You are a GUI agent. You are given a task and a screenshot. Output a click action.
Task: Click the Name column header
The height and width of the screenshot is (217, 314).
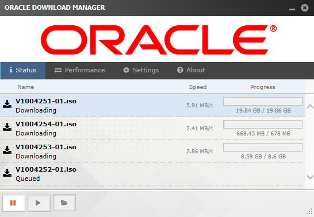pyautogui.click(x=26, y=87)
